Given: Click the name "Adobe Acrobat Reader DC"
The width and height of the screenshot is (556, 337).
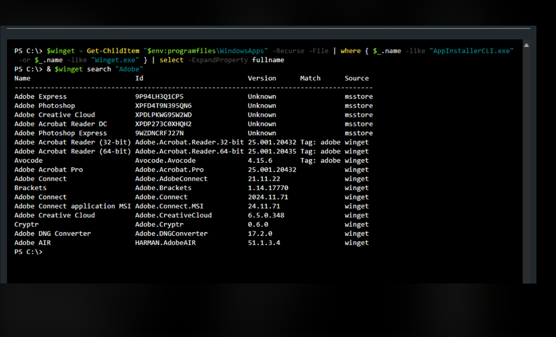Looking at the screenshot, I should point(61,124).
